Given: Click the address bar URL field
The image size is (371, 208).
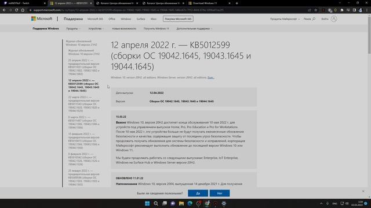Looking at the screenshot, I should point(166,10).
